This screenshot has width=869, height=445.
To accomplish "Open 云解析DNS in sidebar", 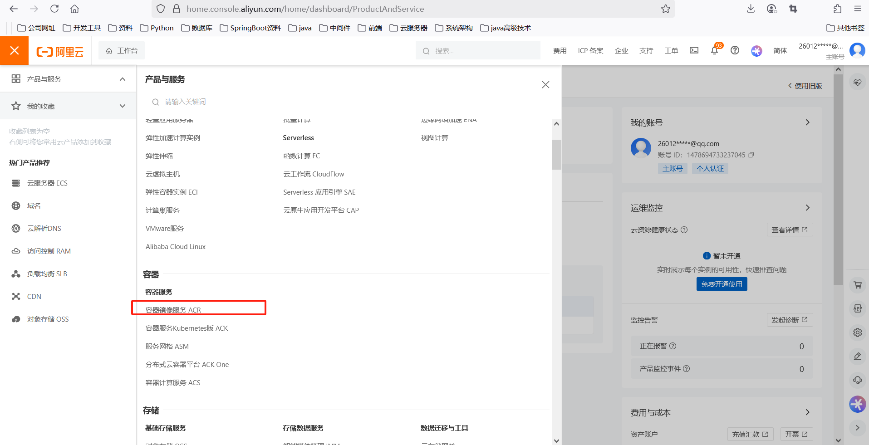I will pyautogui.click(x=44, y=229).
